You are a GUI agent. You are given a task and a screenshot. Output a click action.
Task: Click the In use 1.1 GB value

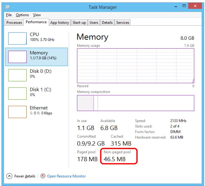click(x=86, y=128)
